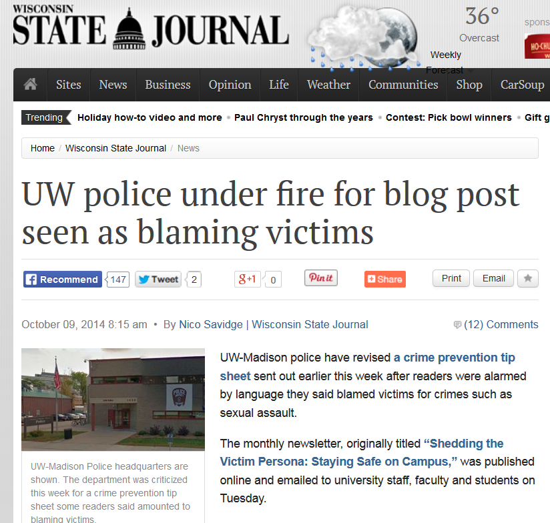Open the Nico Savidge author link
Screen dimensions: 550x523
coord(211,325)
